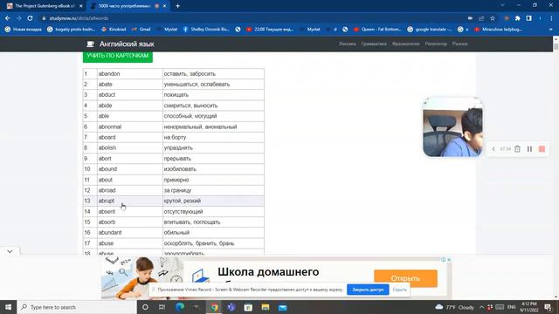The height and width of the screenshot is (314, 559).
Task: Click the translation за границу
Action: point(177,190)
